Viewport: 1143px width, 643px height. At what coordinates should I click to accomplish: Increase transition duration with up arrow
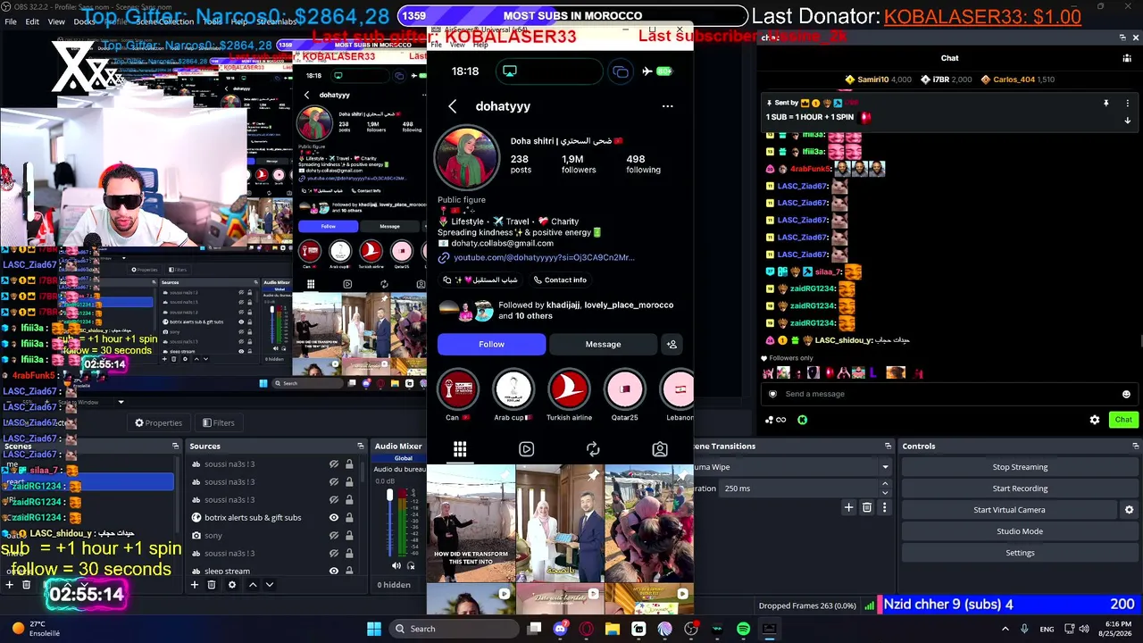point(885,484)
